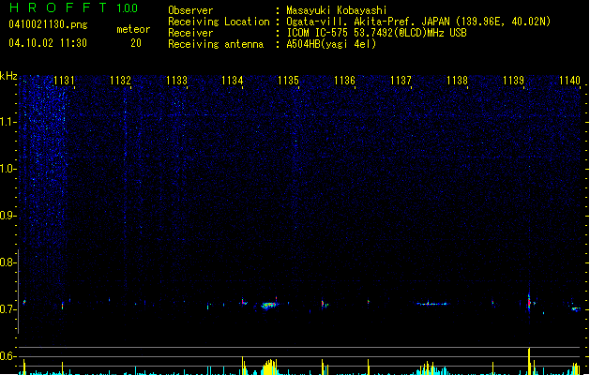Viewport: 590px width, 375px height.
Task: Click the 0.9 kHz frequency axis label
Action: pyautogui.click(x=8, y=216)
